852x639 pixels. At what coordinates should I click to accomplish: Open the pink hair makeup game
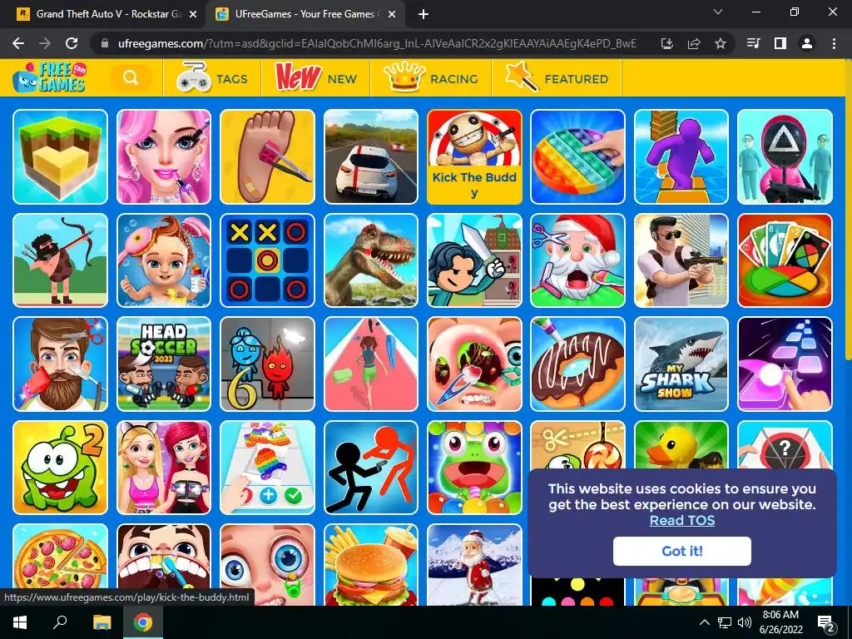click(x=164, y=157)
